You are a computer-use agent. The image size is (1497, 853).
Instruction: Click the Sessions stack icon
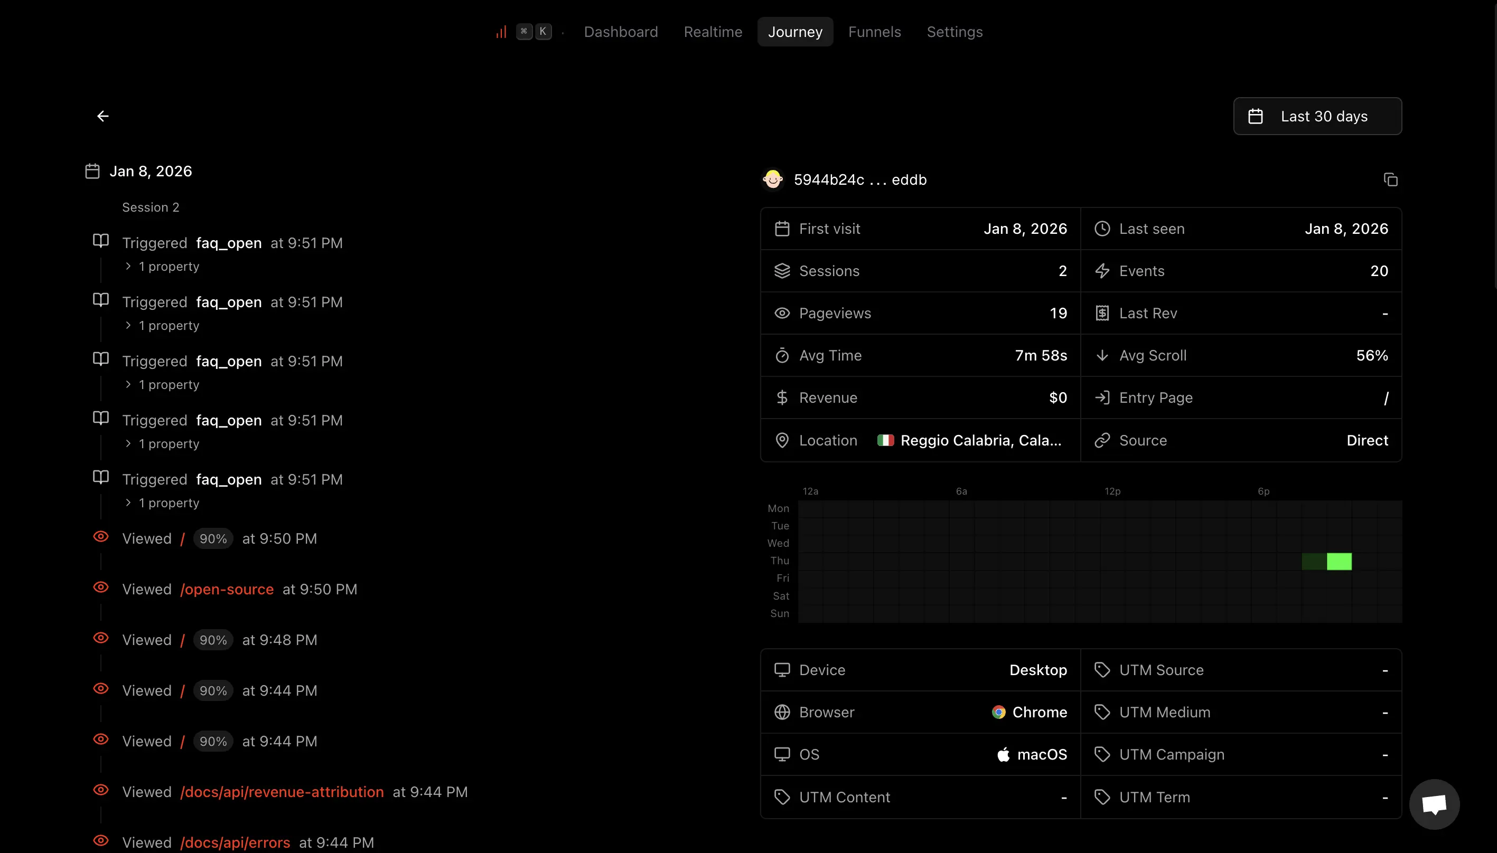pos(782,271)
